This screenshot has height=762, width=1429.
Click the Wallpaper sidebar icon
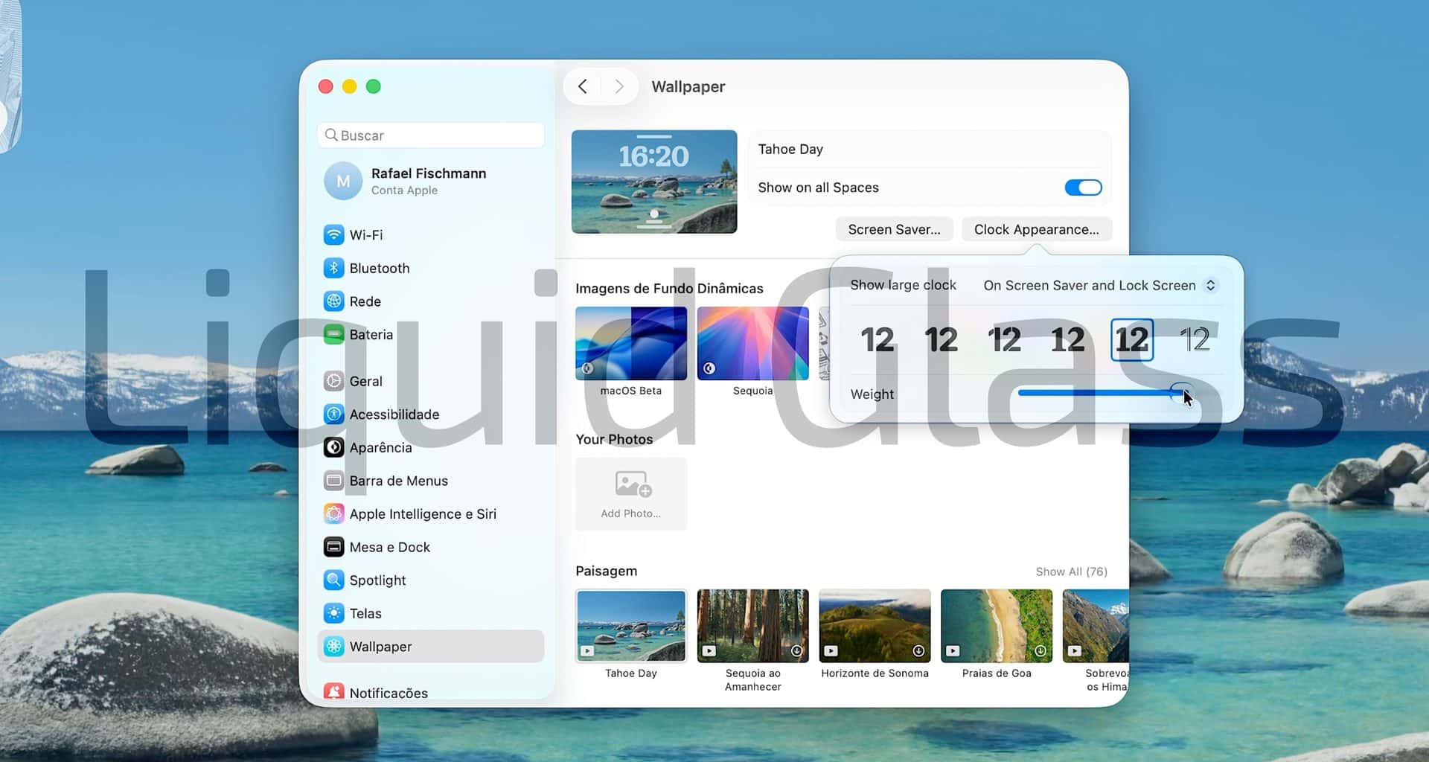tap(334, 647)
